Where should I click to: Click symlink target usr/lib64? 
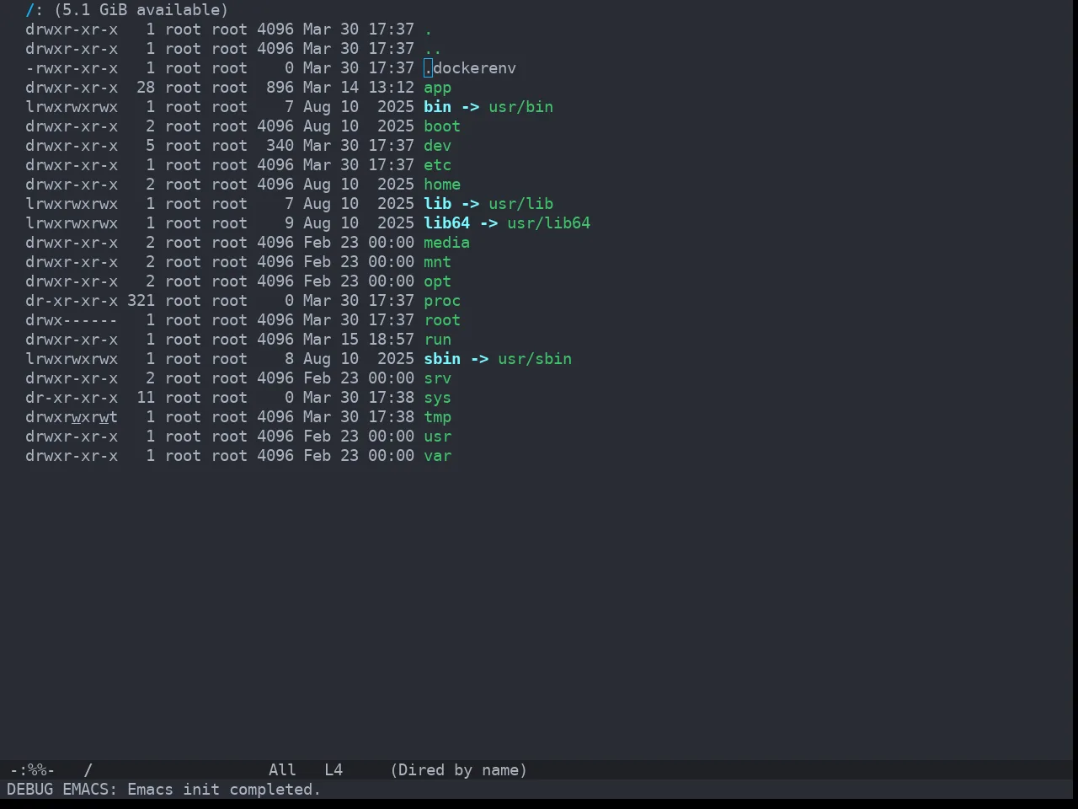click(x=548, y=223)
